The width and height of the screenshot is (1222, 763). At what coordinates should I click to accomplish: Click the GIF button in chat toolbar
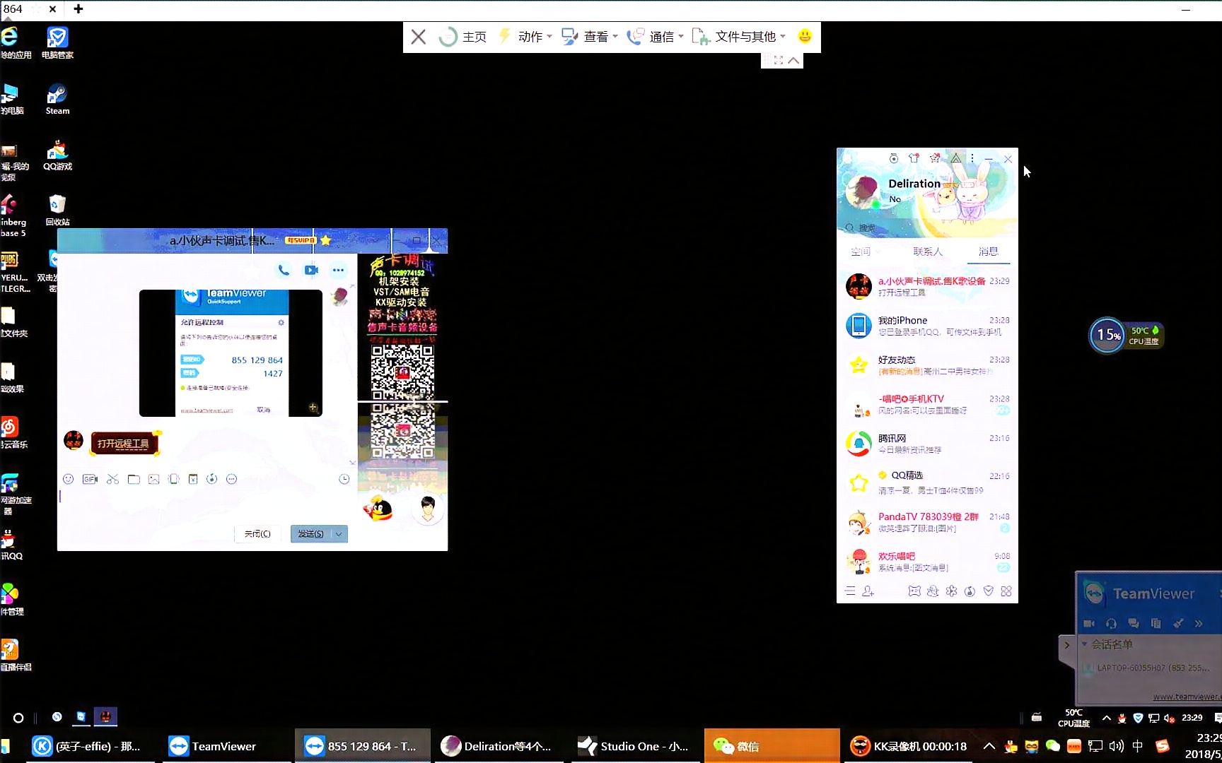tap(90, 479)
